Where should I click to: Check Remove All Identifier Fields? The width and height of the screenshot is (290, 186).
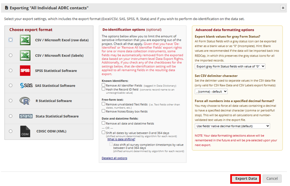coord(103,85)
